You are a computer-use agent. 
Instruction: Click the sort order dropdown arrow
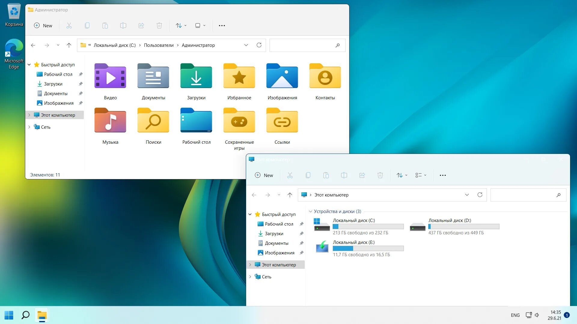(185, 25)
